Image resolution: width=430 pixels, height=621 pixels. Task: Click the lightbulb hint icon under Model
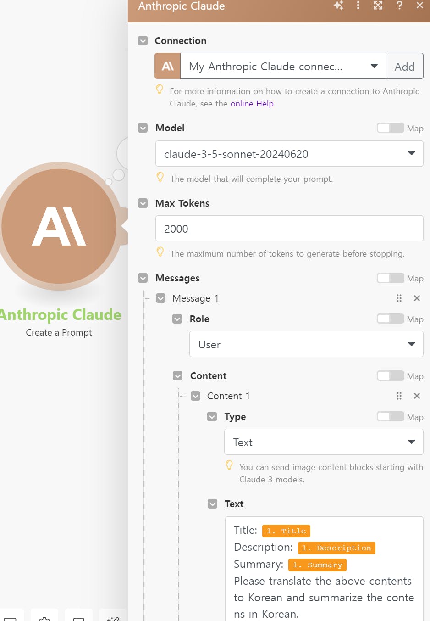pyautogui.click(x=160, y=177)
